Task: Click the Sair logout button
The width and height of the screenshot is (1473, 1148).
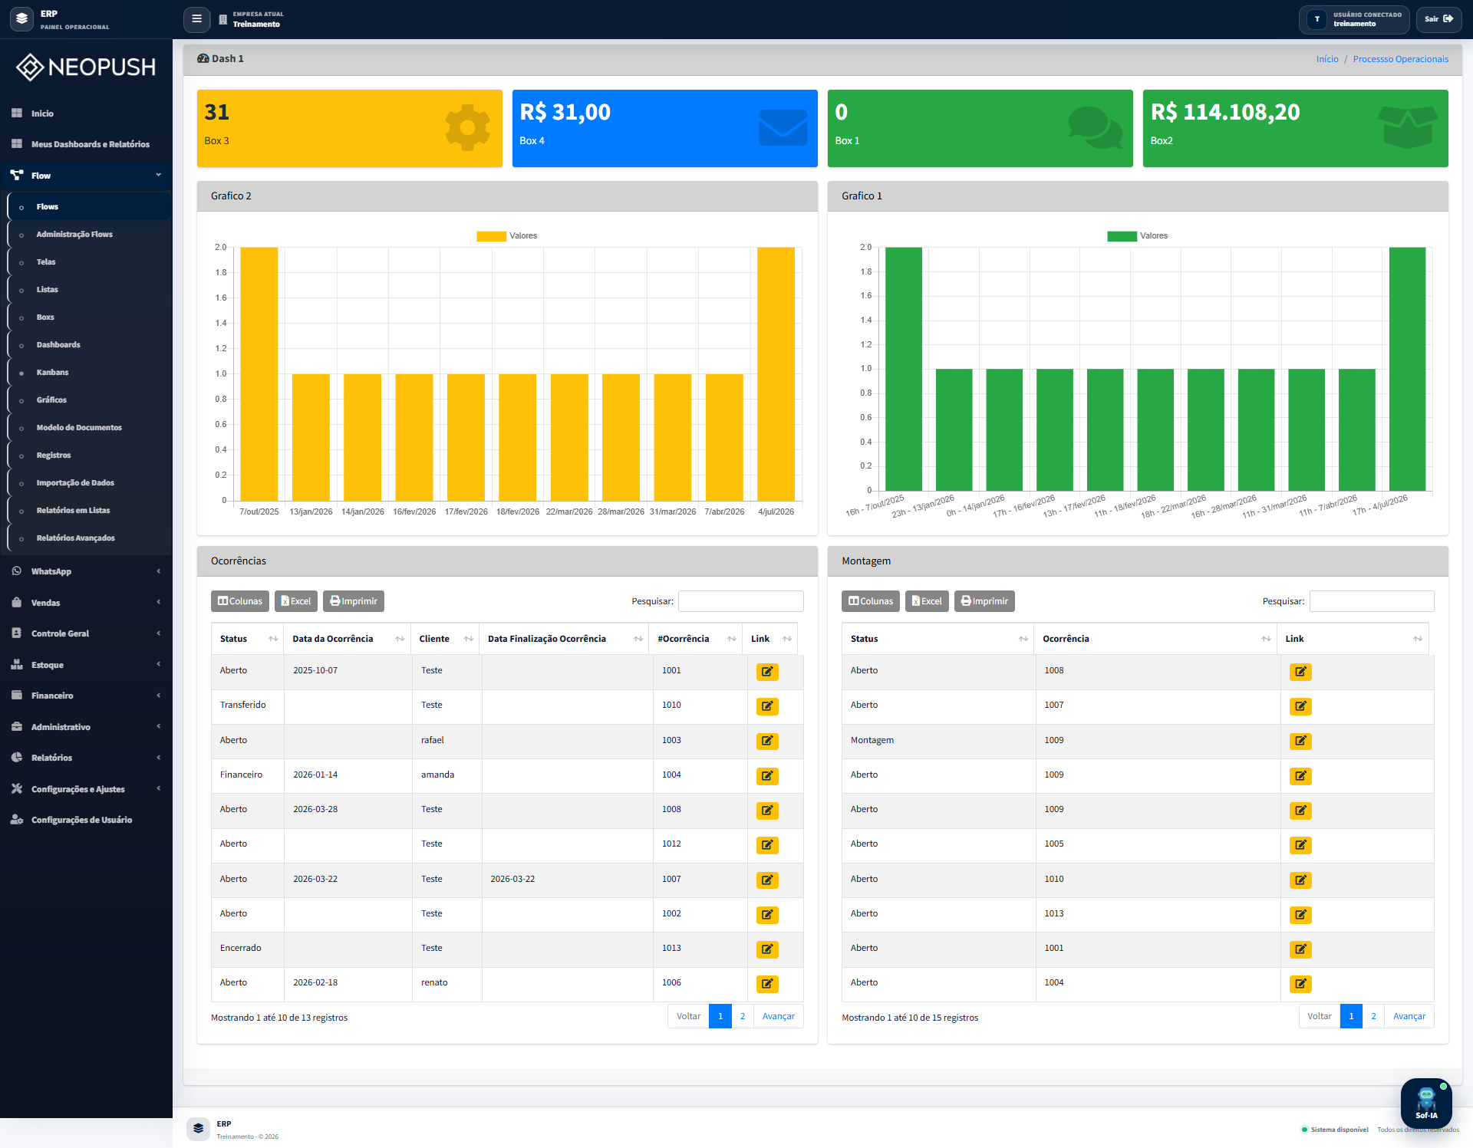Action: point(1438,19)
